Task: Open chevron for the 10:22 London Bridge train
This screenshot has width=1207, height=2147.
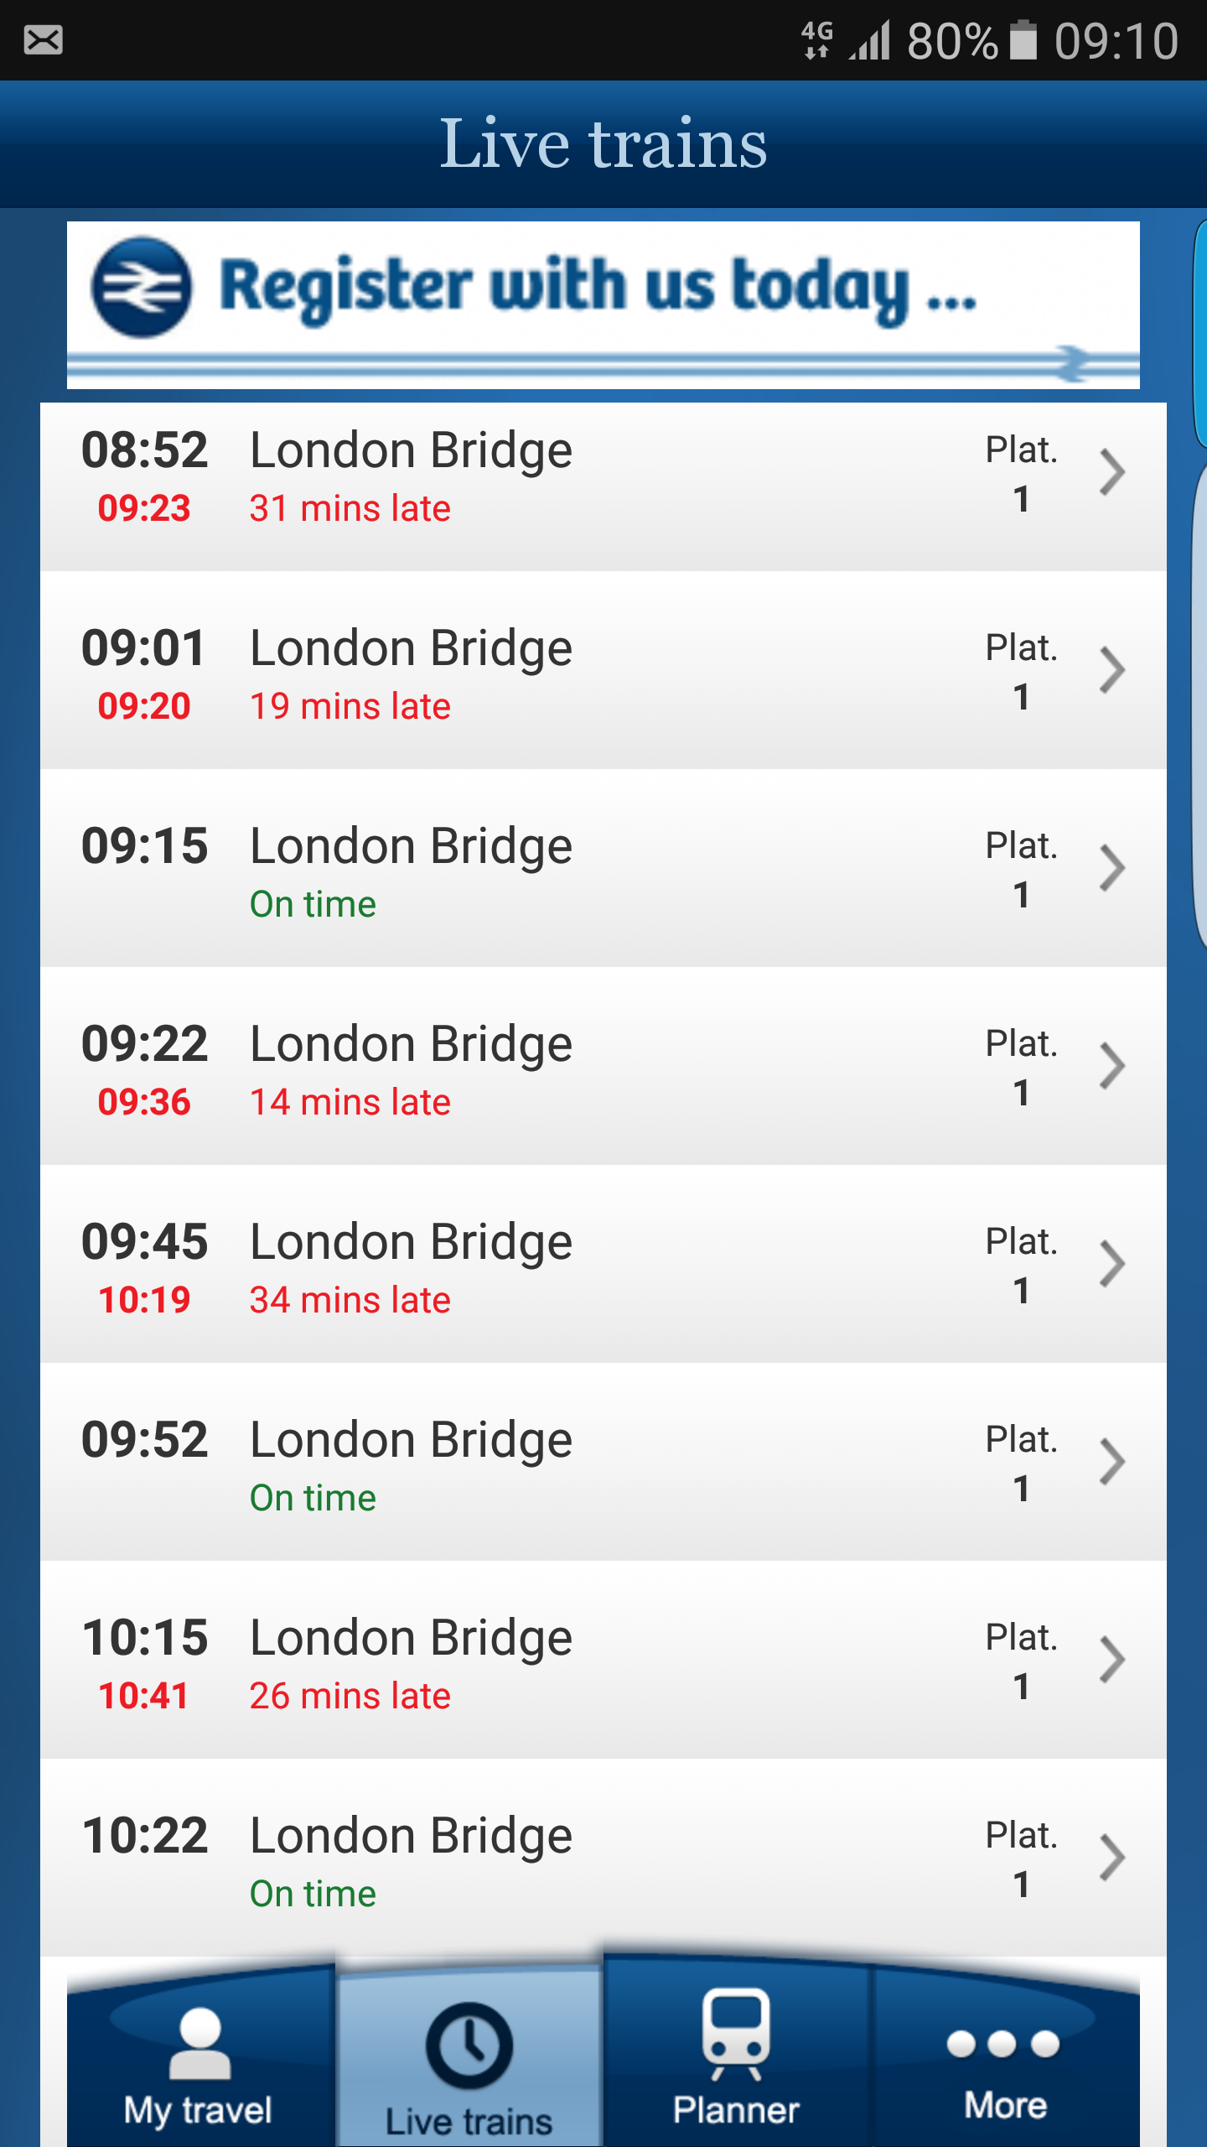Action: pos(1111,1858)
